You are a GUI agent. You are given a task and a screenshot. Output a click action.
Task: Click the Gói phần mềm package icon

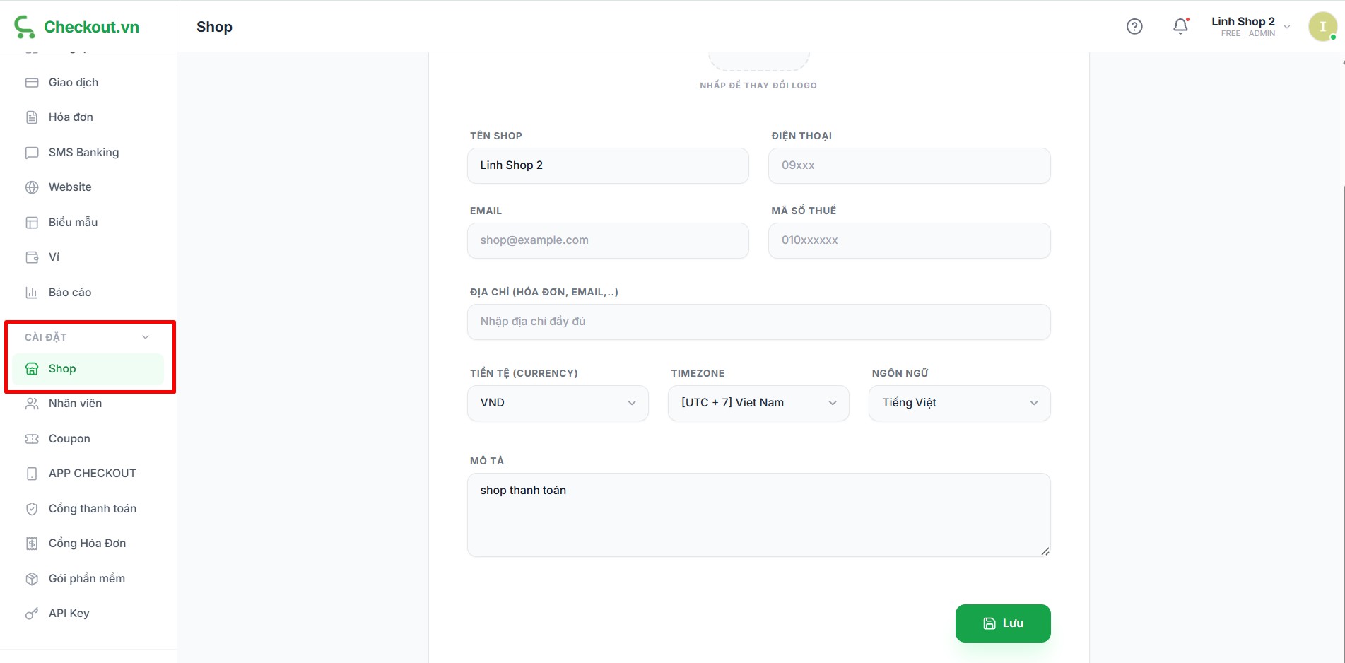coord(32,579)
